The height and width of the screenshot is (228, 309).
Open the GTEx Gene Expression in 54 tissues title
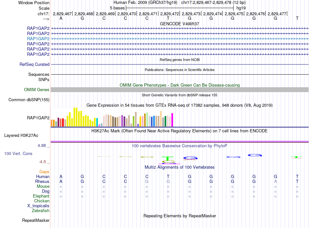[180, 105]
